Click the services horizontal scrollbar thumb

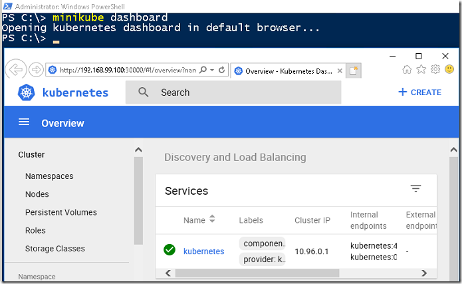(257, 273)
